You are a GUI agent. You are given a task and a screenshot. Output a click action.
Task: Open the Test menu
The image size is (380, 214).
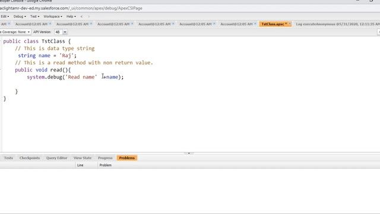pos(34,17)
